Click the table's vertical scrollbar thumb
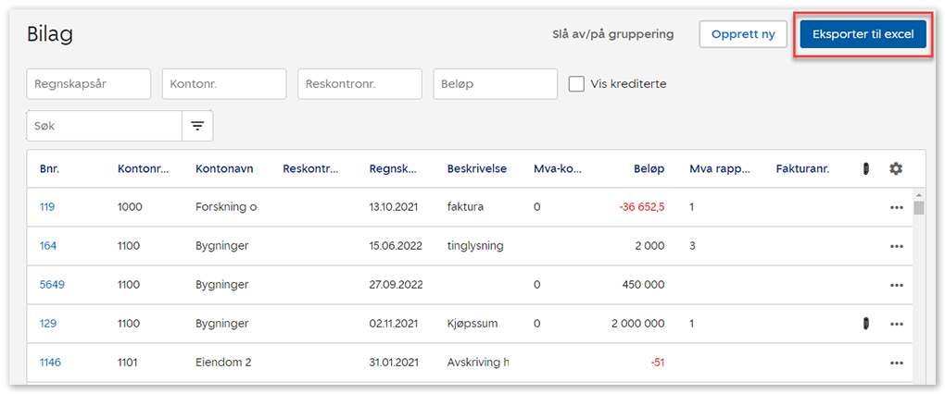 pos(919,207)
